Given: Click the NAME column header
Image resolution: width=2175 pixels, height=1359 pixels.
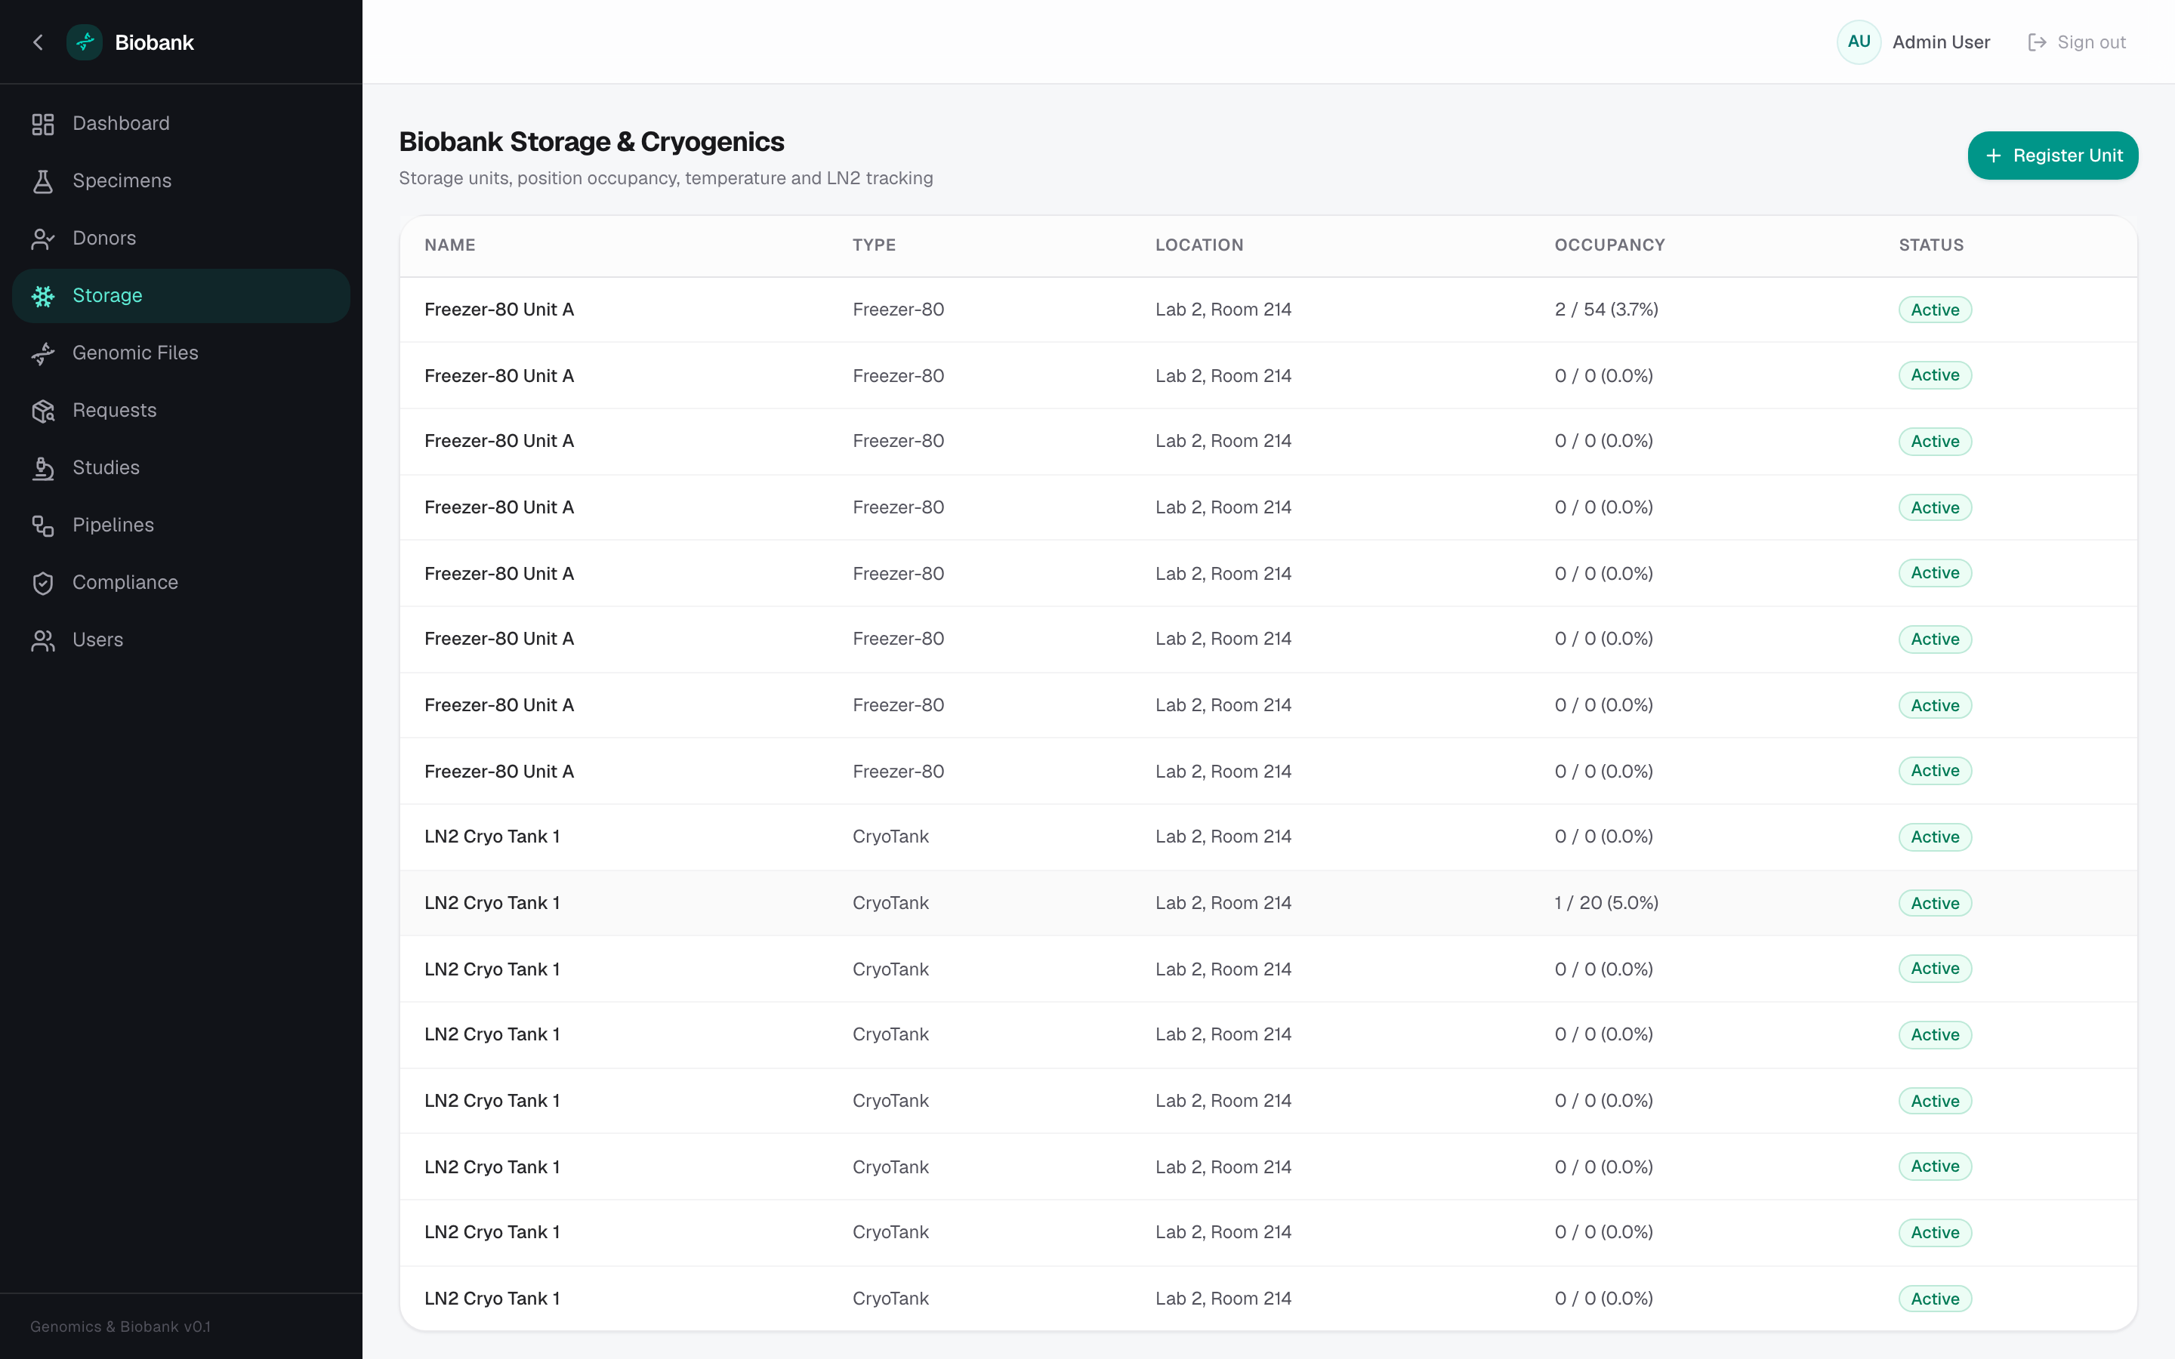Looking at the screenshot, I should pyautogui.click(x=450, y=245).
